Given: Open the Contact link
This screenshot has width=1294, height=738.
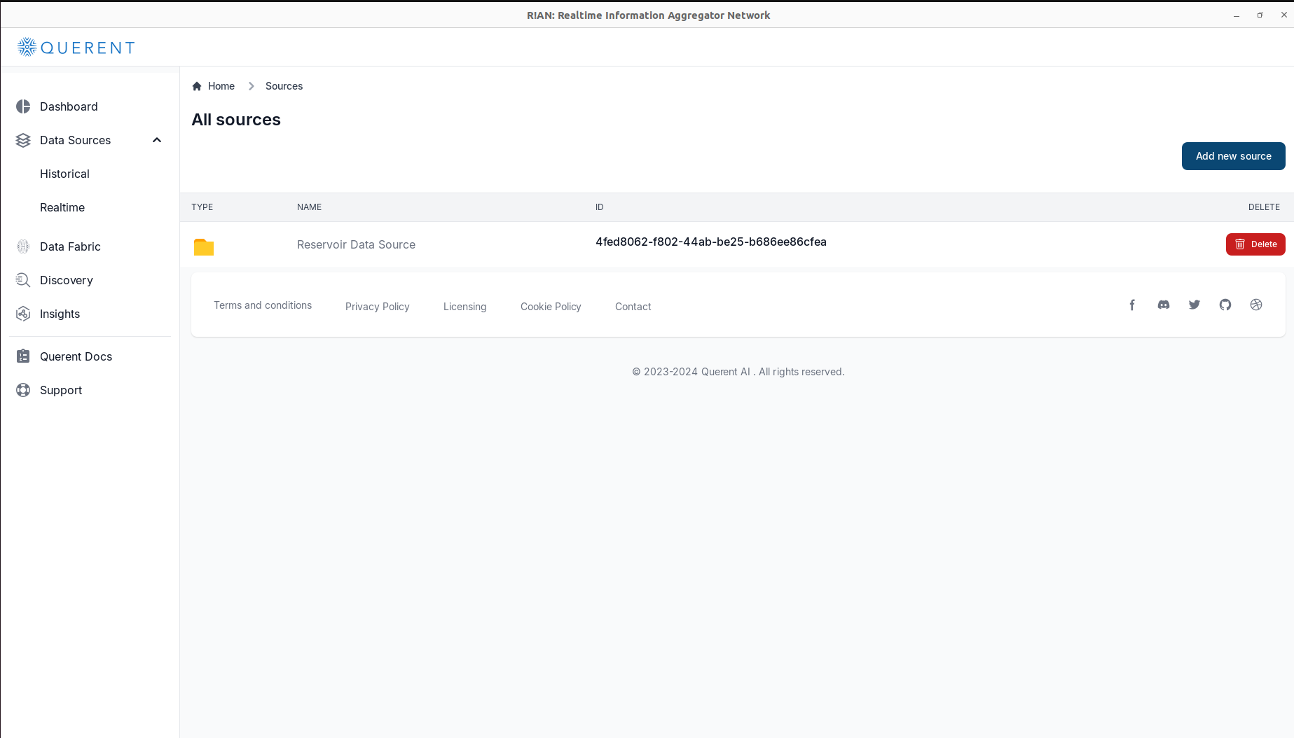Looking at the screenshot, I should click(633, 307).
